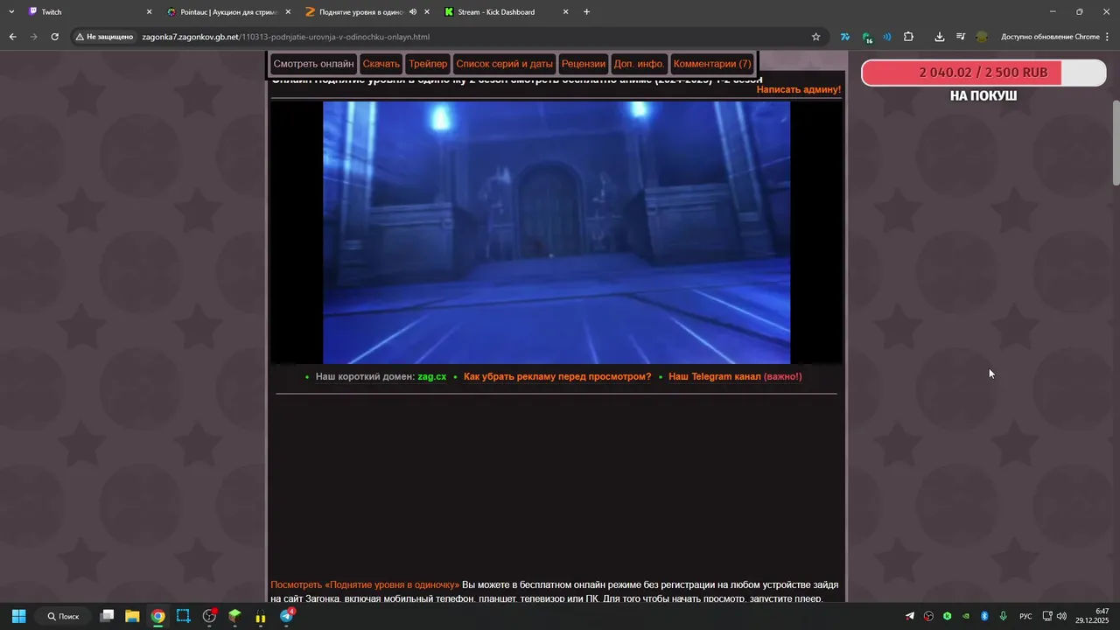Click the 2 040.02 / 2 500 RUB progress bar
The image size is (1120, 630).
pos(983,73)
